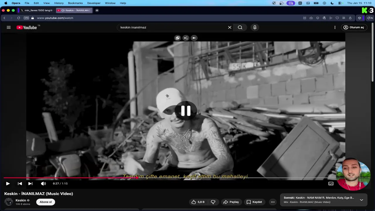This screenshot has height=211, width=375.
Task: Click the Oturum aç sign-in button
Action: (354, 27)
